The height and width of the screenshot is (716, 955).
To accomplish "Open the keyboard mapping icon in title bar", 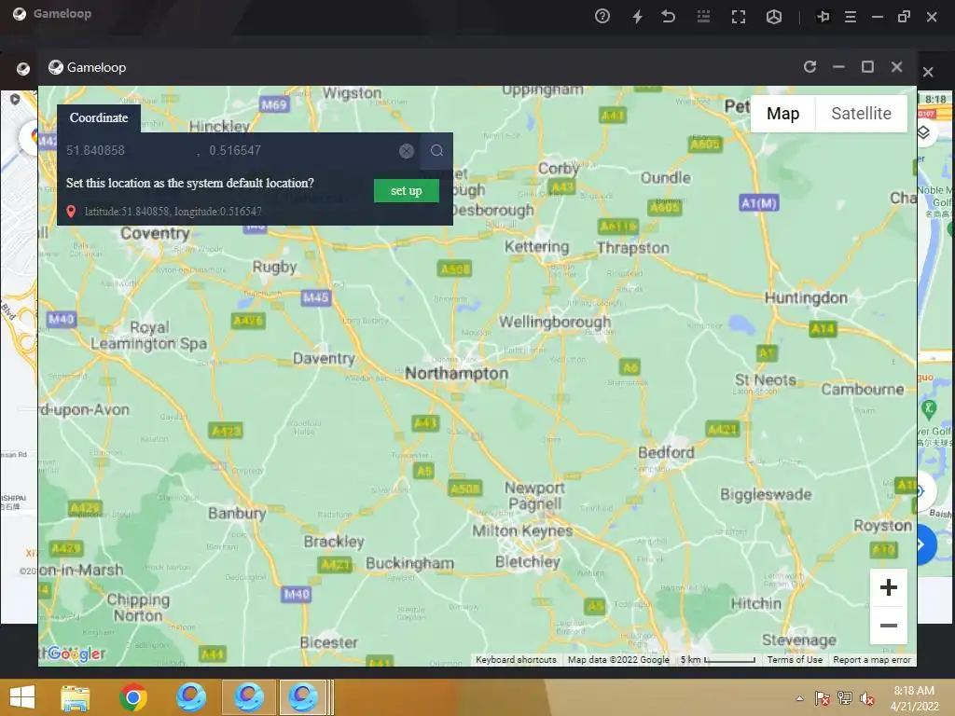I will (x=703, y=17).
